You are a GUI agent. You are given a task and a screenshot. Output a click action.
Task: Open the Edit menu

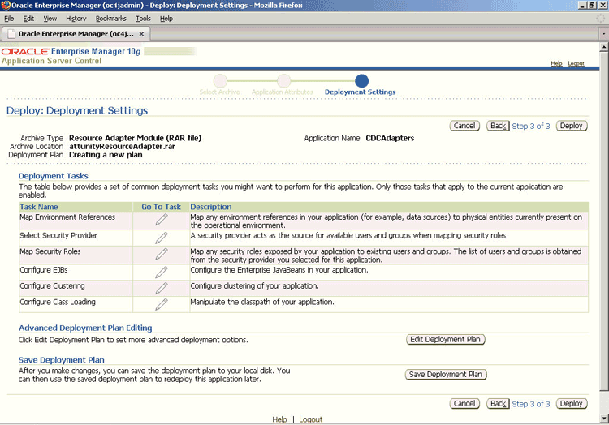pos(28,19)
